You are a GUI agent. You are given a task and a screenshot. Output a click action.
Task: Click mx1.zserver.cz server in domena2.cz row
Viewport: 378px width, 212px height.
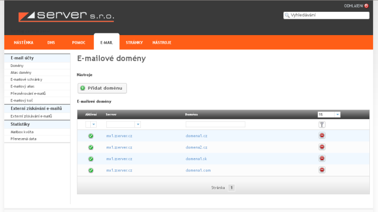click(x=119, y=147)
